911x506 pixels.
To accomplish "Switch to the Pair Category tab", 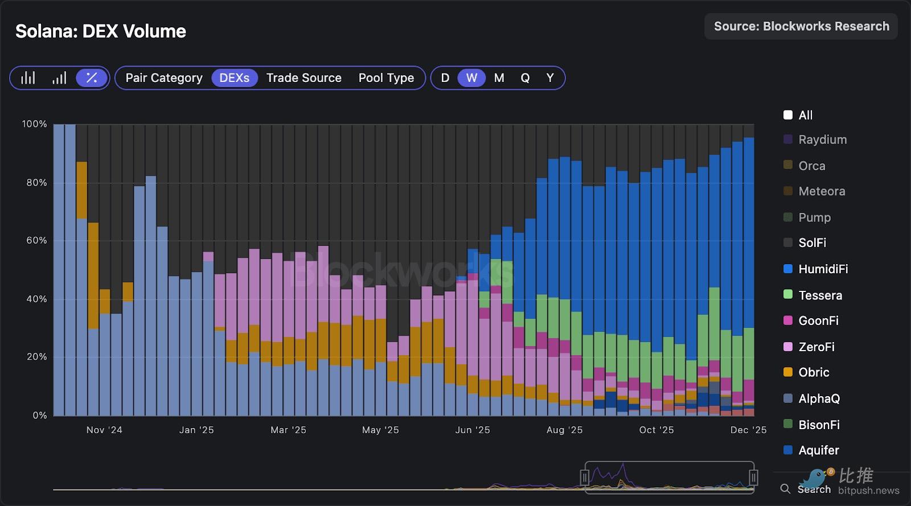I will (x=164, y=78).
